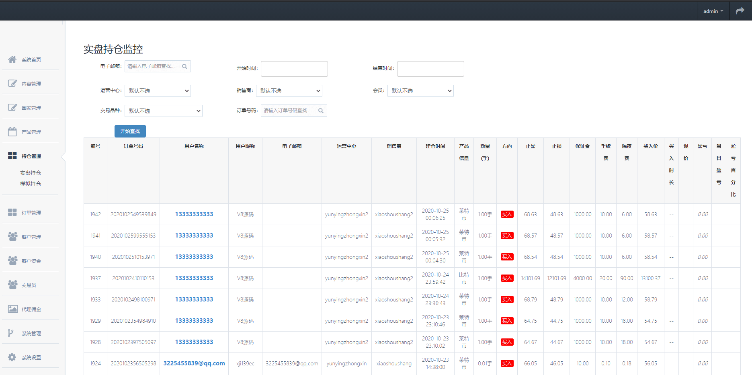Click the search icon in 订单号码 field
The height and width of the screenshot is (375, 752).
point(321,111)
